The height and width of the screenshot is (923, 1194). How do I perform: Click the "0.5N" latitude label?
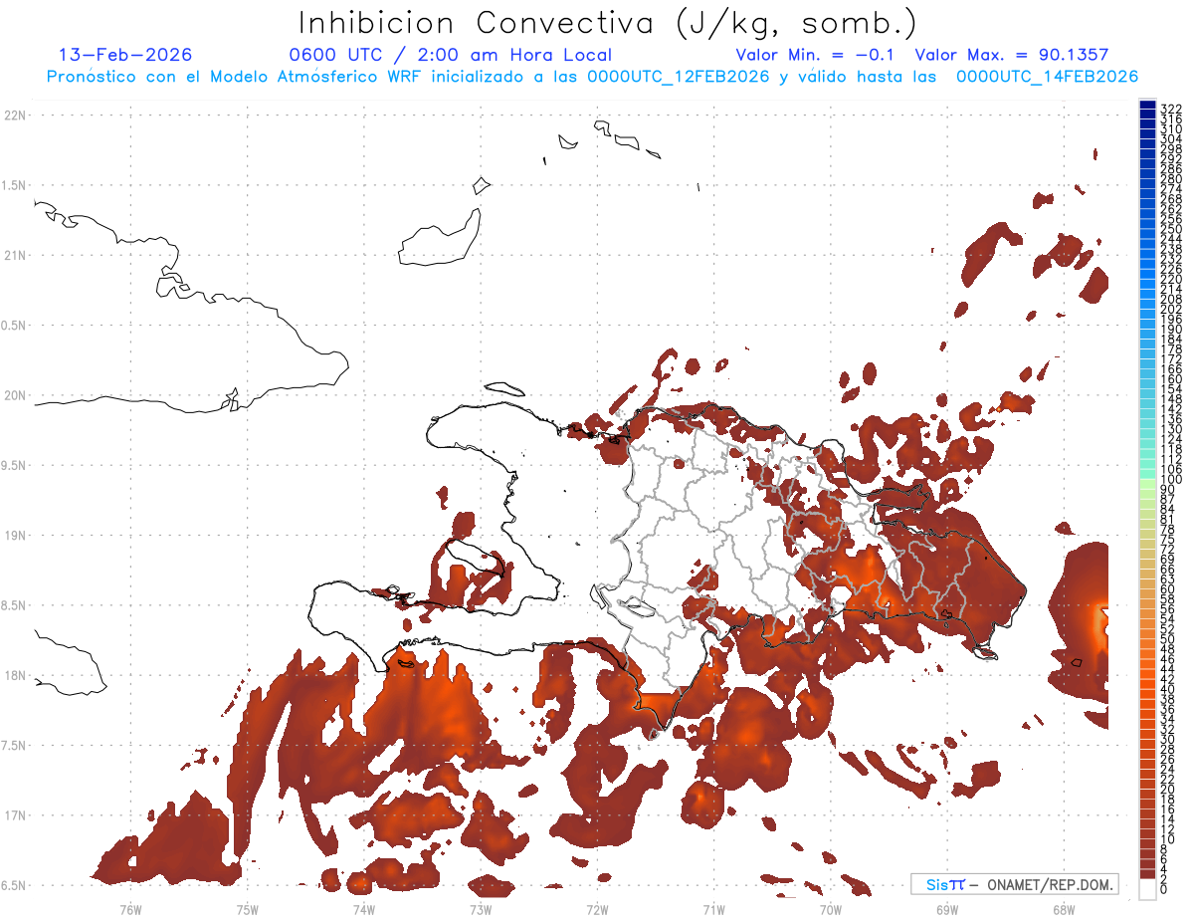(x=14, y=326)
